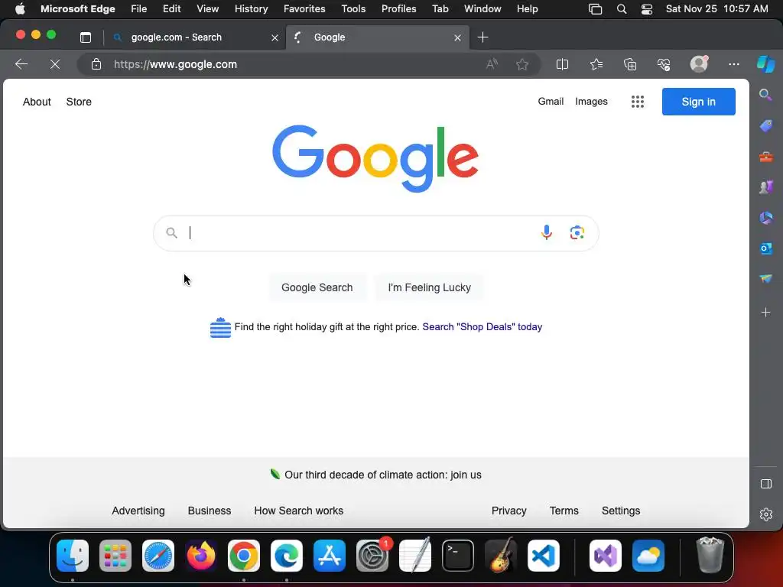Toggle the sidebar visibility panel icon

tap(765, 484)
